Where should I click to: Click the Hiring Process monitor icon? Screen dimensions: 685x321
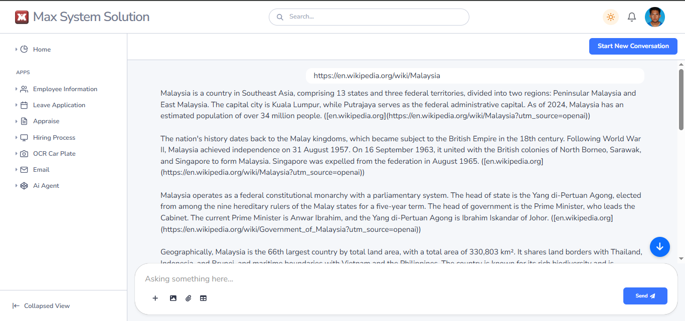point(24,138)
